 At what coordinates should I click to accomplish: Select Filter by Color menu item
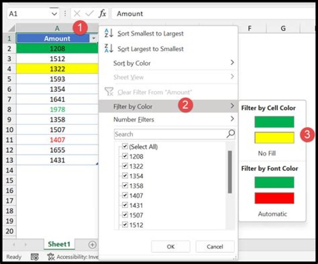(x=168, y=106)
